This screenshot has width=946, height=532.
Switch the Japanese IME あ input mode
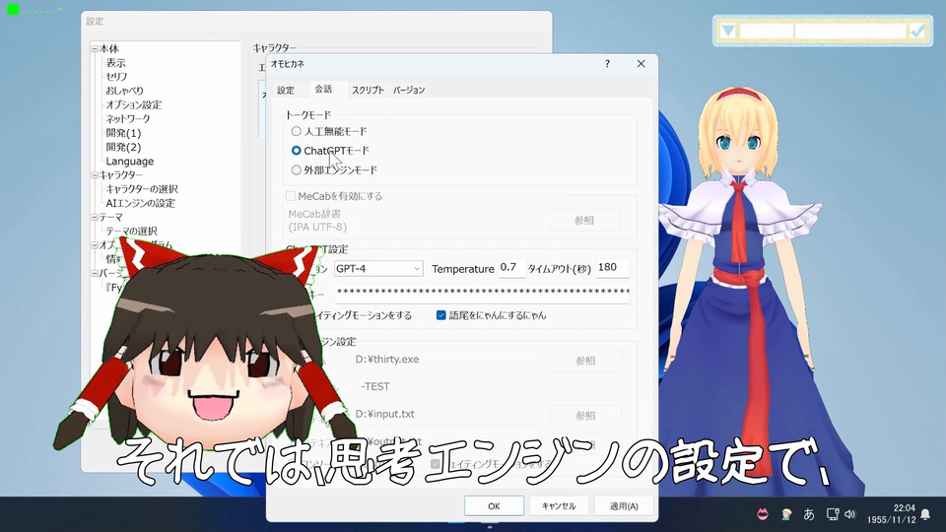coord(809,514)
